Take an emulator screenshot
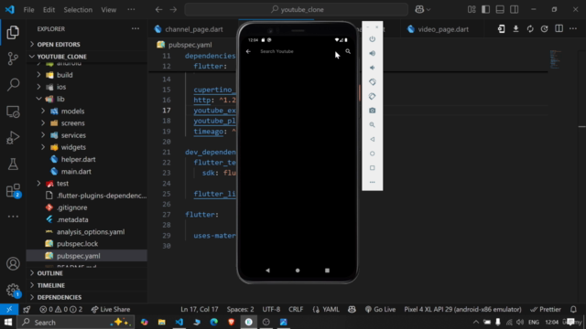586x329 pixels. point(373,111)
